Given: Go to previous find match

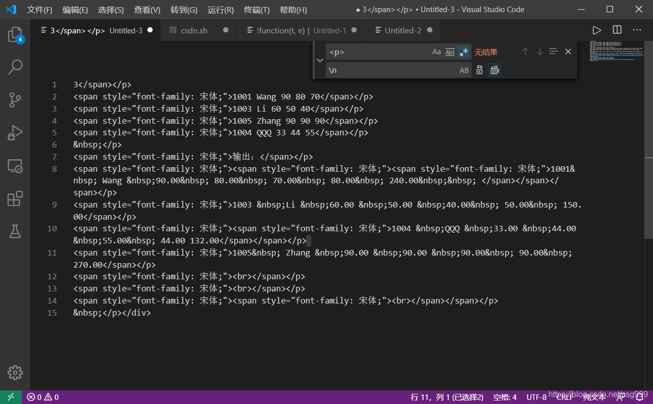Looking at the screenshot, I should point(525,52).
